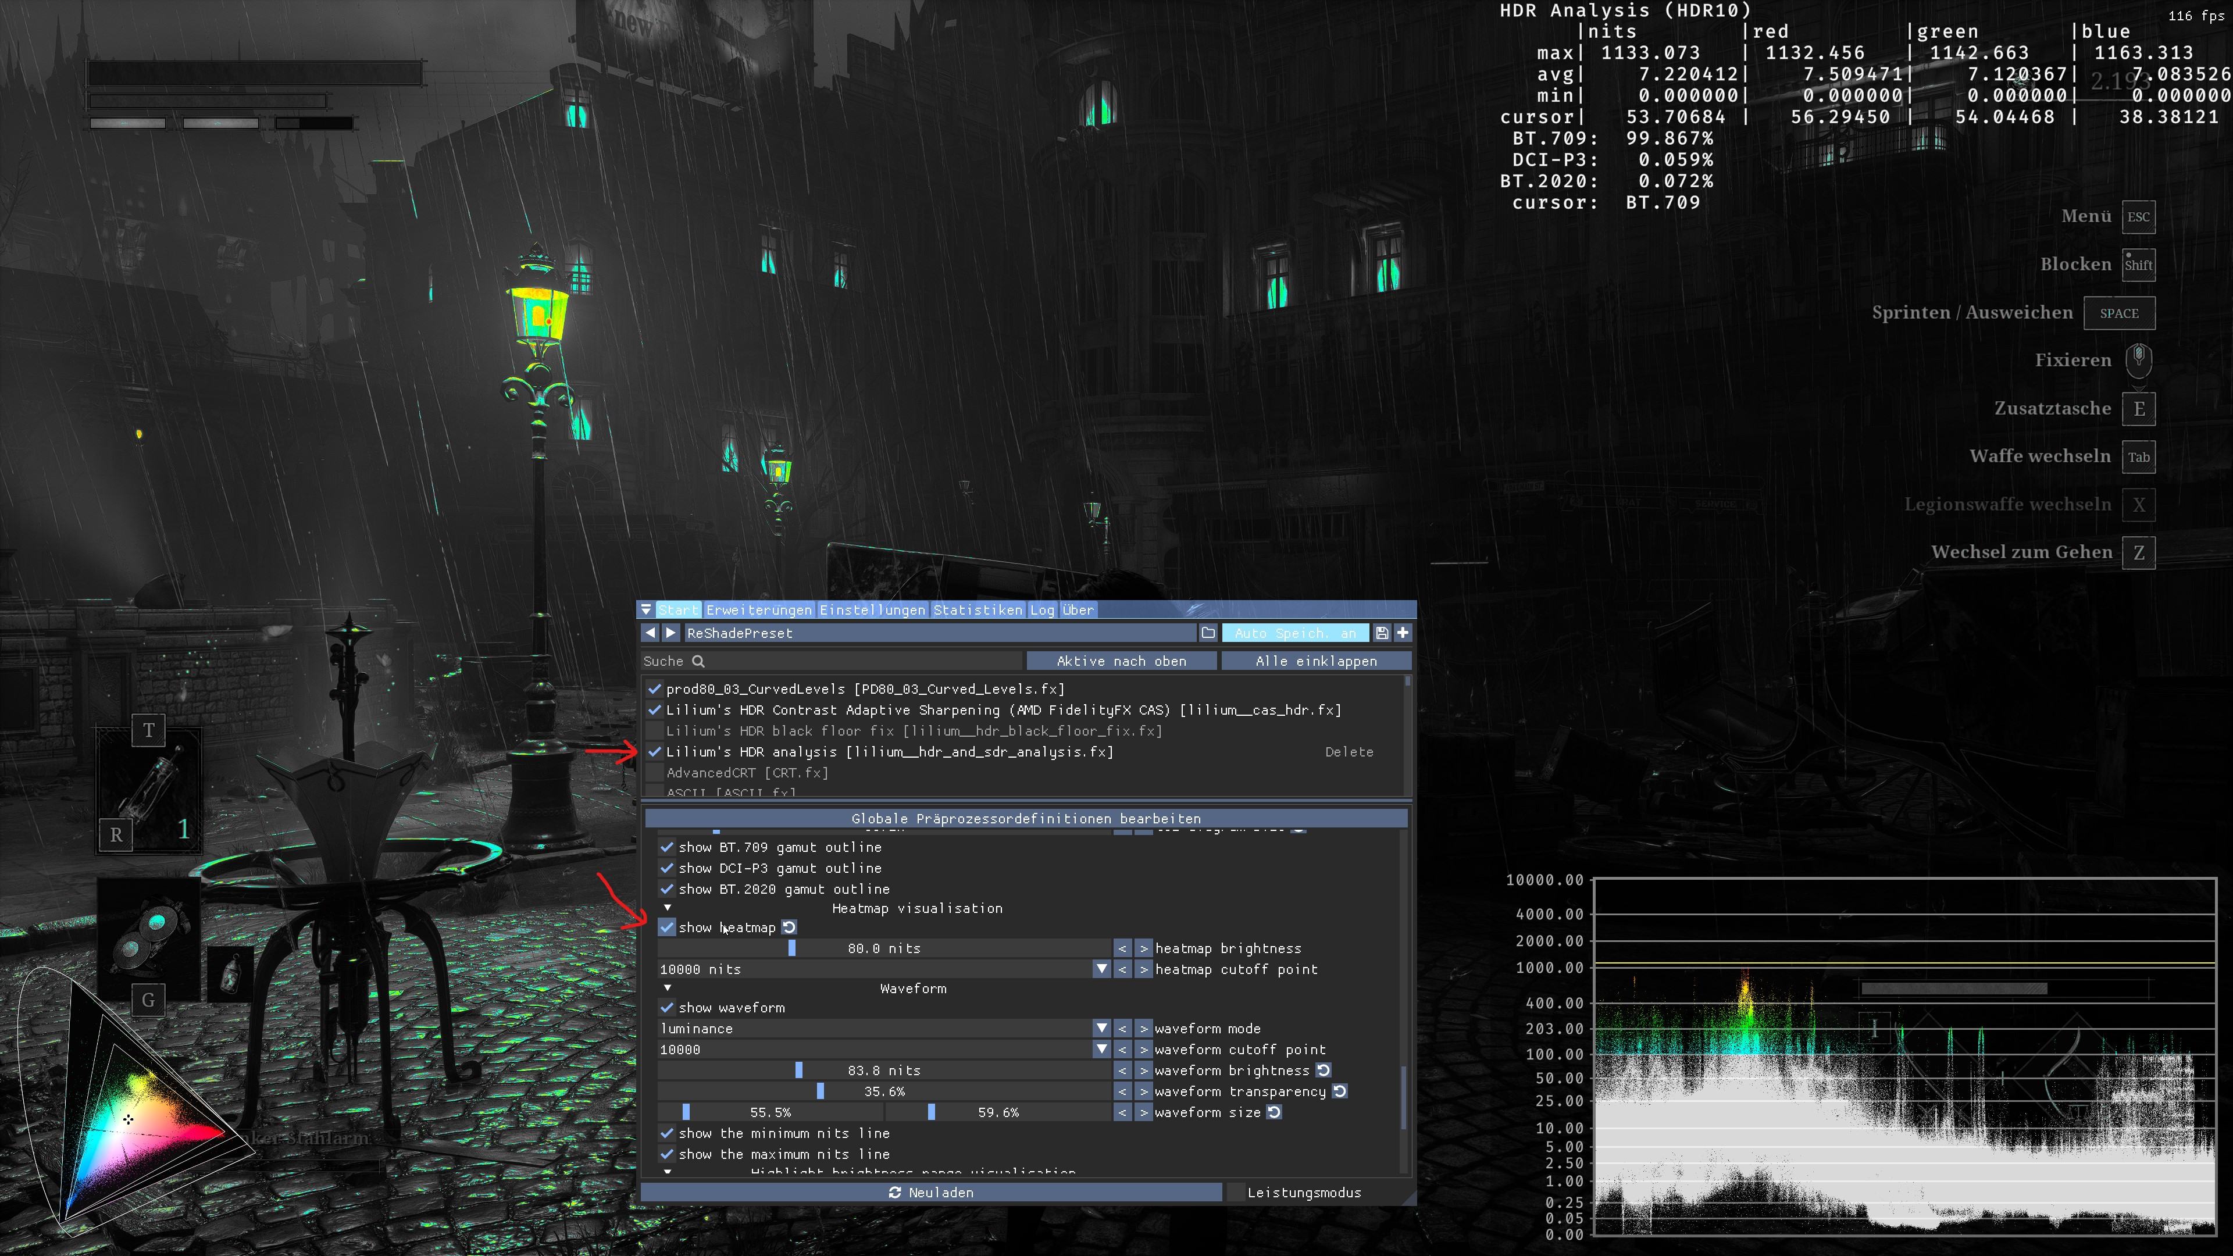Reset waveform brightness to default
2233x1256 pixels.
[1324, 1071]
